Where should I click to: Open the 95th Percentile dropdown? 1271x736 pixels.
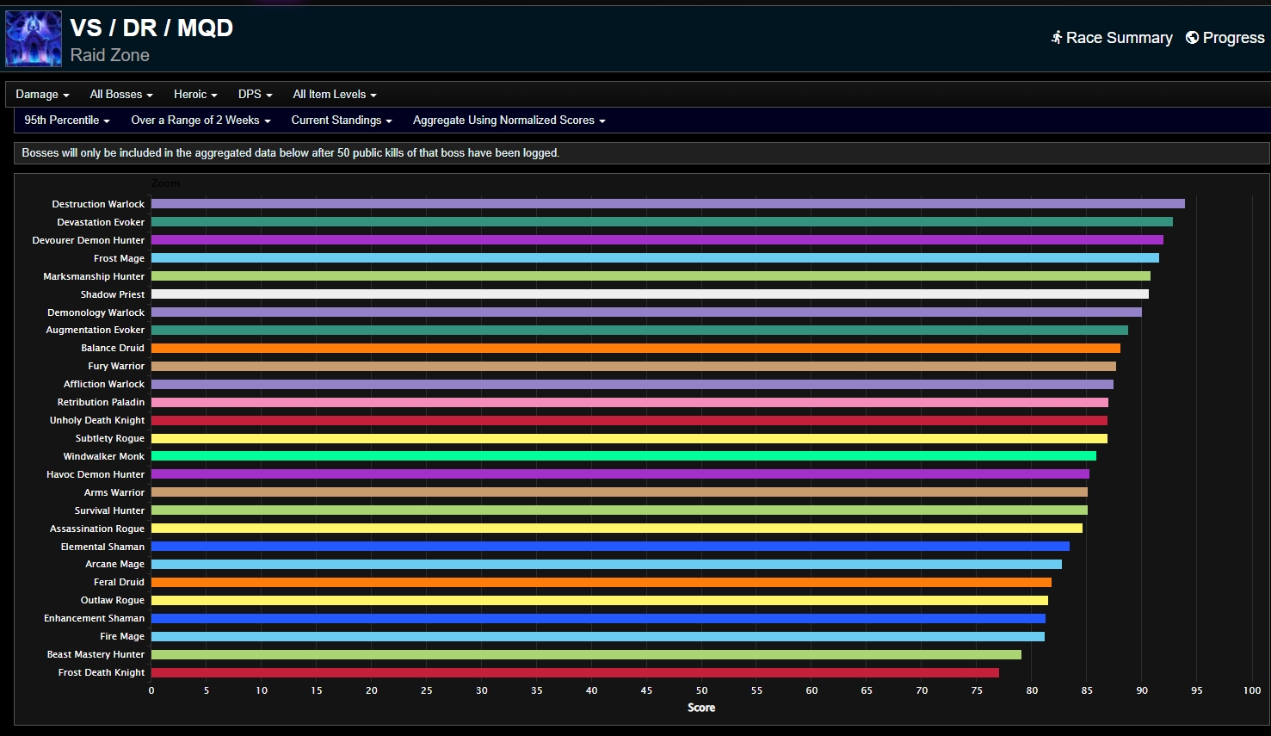[67, 121]
